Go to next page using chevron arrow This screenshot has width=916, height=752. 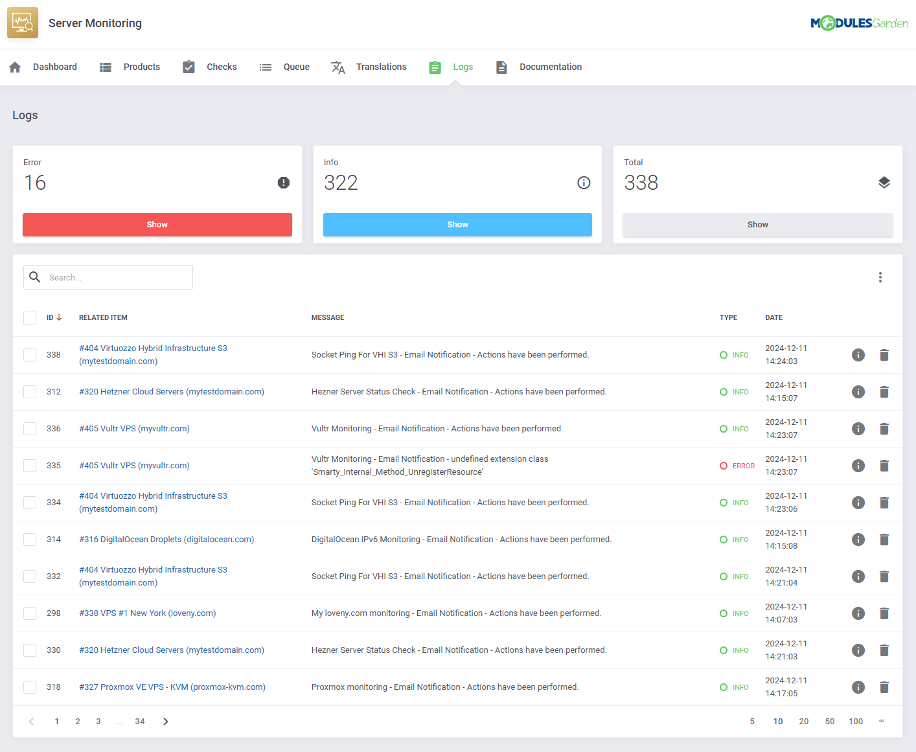(x=165, y=721)
